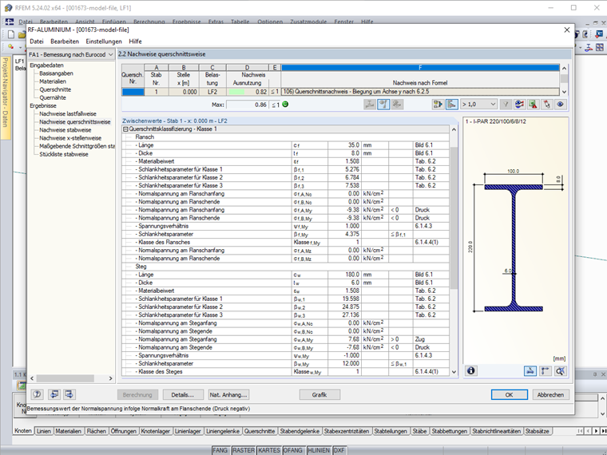607x455 pixels.
Task: Open the '> 1,0' ratio filter dropdown
Action: [x=478, y=105]
